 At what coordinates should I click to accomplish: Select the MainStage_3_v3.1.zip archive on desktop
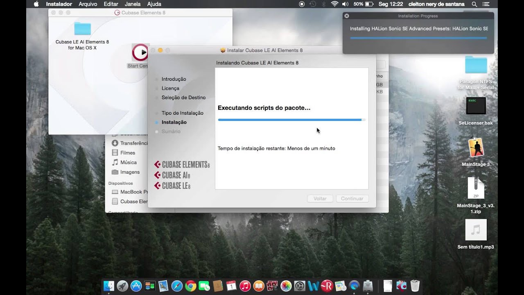[x=476, y=188]
